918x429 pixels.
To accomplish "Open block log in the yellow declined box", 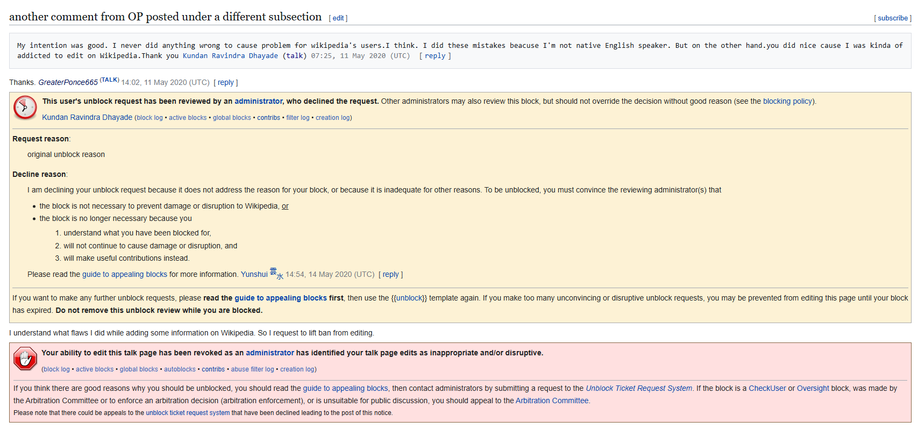I will click(150, 118).
